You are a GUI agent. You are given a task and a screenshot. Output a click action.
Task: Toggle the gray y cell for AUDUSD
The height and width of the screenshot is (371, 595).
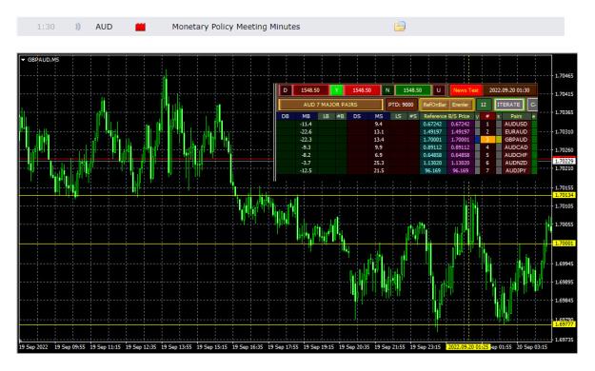tap(477, 124)
